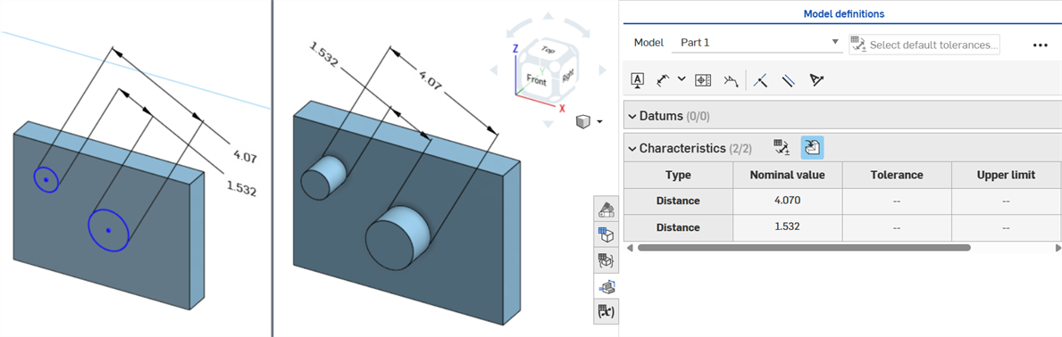Click the 4.070 nominal value cell
The height and width of the screenshot is (337, 1062).
787,201
